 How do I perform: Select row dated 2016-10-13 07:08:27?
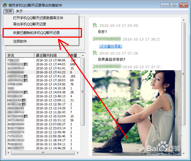[x=43, y=124]
